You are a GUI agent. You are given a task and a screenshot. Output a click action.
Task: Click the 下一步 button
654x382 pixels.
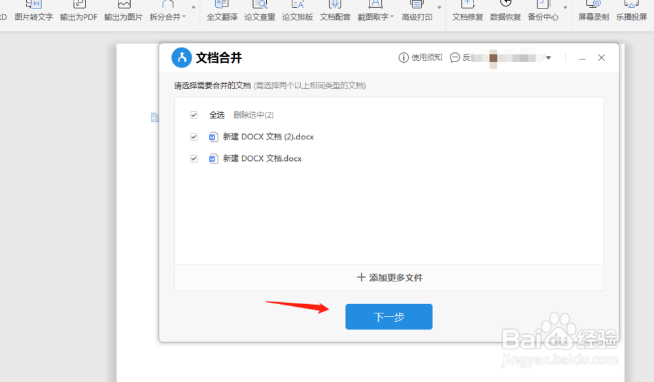tap(388, 317)
